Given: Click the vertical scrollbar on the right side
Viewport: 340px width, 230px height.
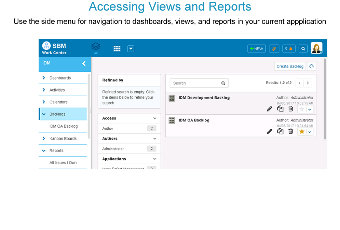Looking at the screenshot, I should [325, 99].
